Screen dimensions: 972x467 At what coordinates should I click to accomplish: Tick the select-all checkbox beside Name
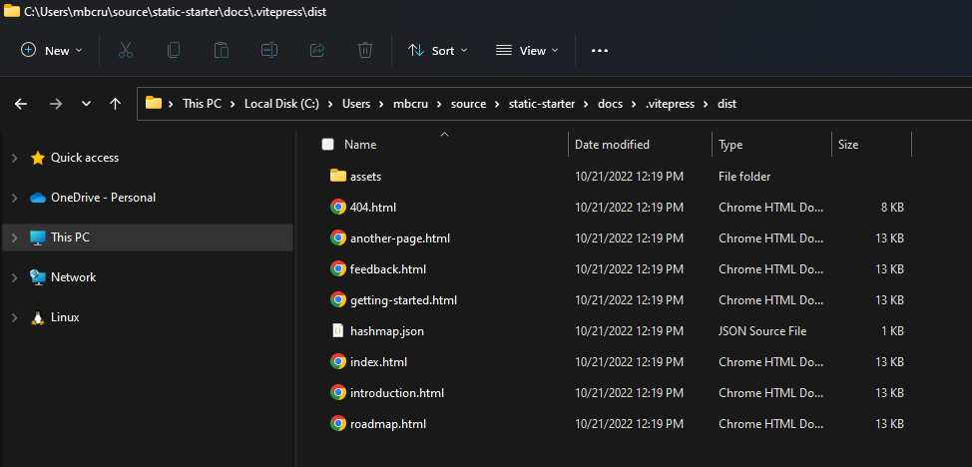click(x=327, y=145)
